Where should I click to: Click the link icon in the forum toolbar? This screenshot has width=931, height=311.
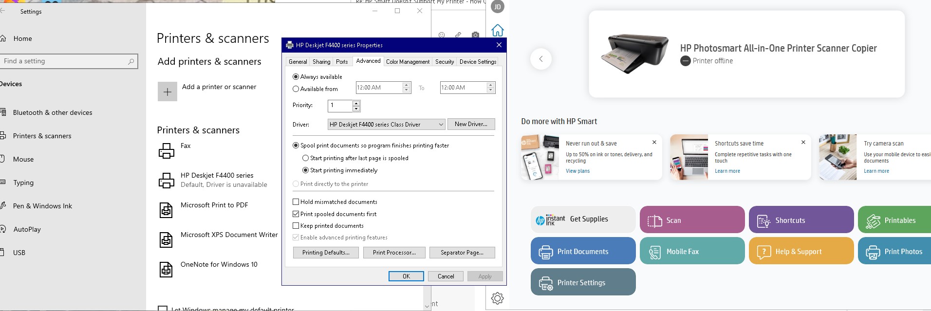point(458,35)
